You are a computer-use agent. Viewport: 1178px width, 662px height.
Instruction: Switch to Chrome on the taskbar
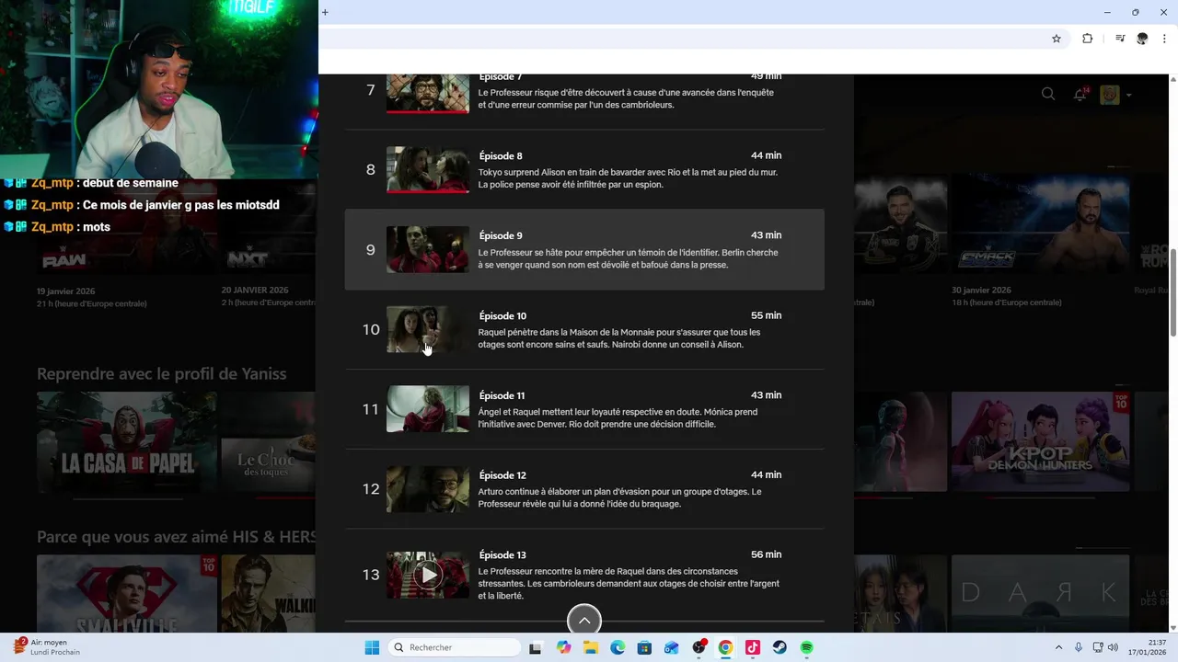[725, 647]
